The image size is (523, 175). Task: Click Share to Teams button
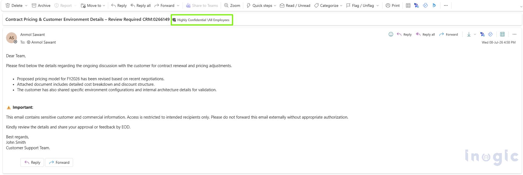[202, 5]
